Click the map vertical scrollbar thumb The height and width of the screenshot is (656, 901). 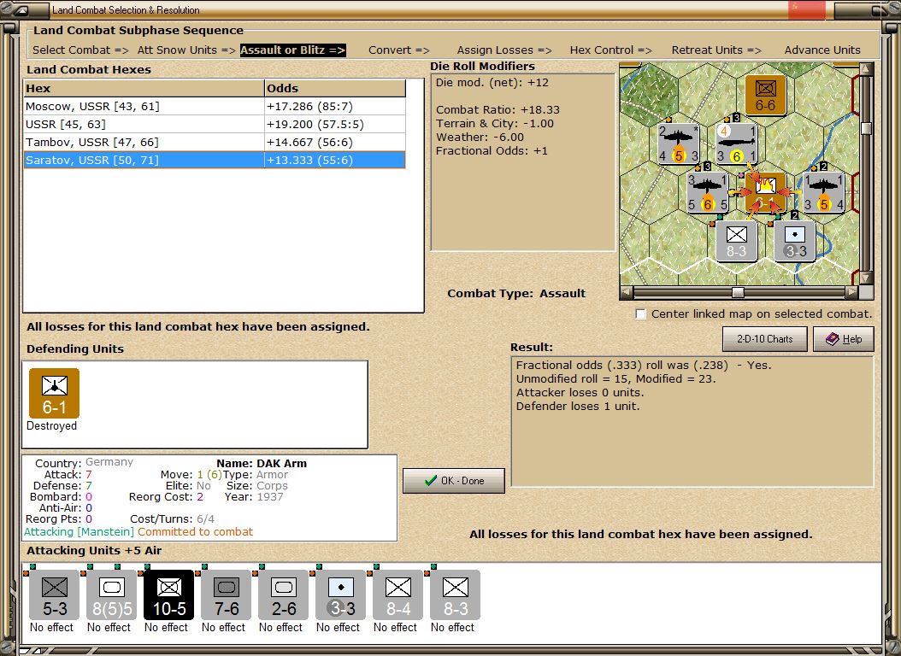(866, 128)
